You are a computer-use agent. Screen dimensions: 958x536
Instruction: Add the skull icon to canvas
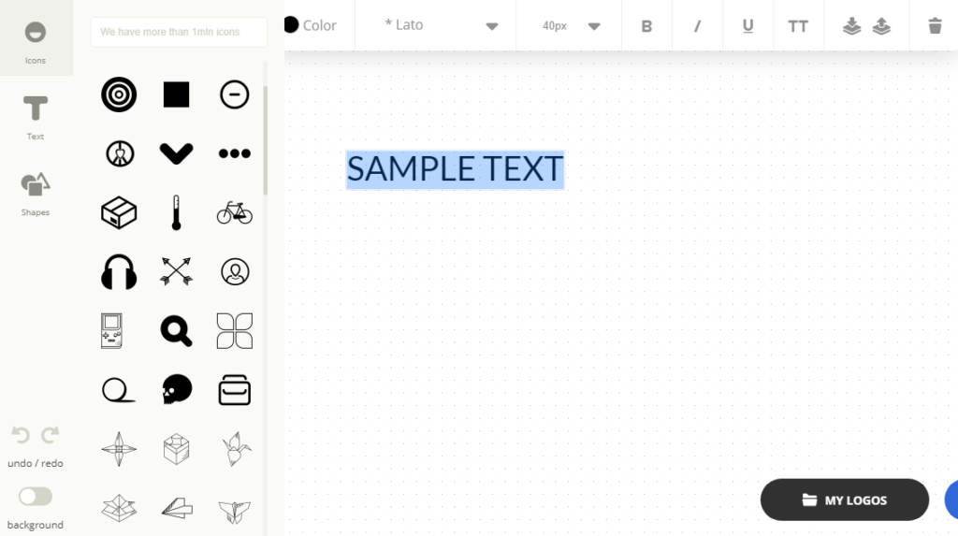[x=177, y=389]
